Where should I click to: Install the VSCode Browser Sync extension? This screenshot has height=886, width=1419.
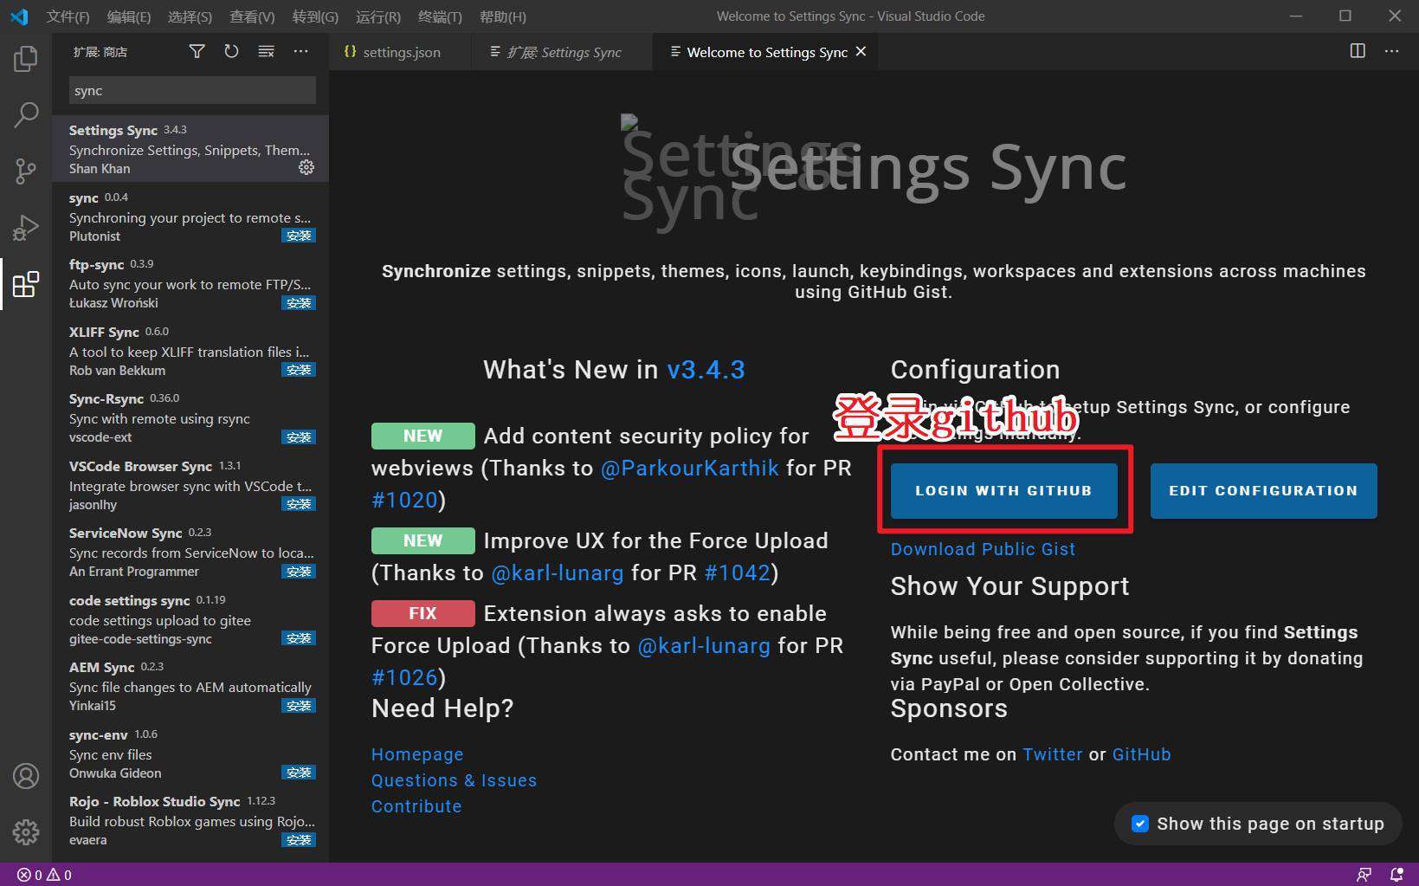[x=299, y=504]
